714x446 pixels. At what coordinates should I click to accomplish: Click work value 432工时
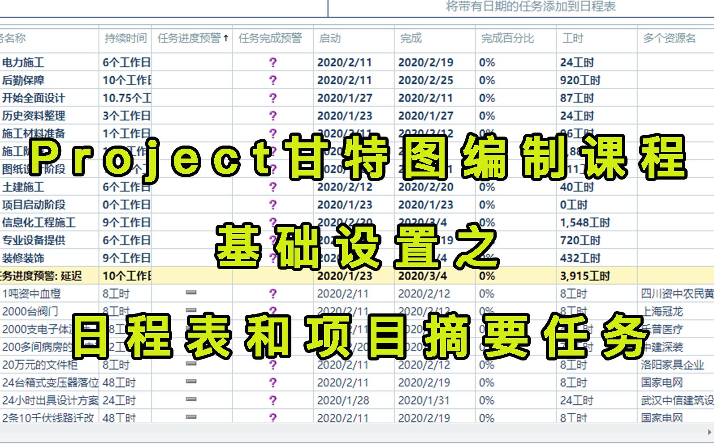tap(580, 258)
